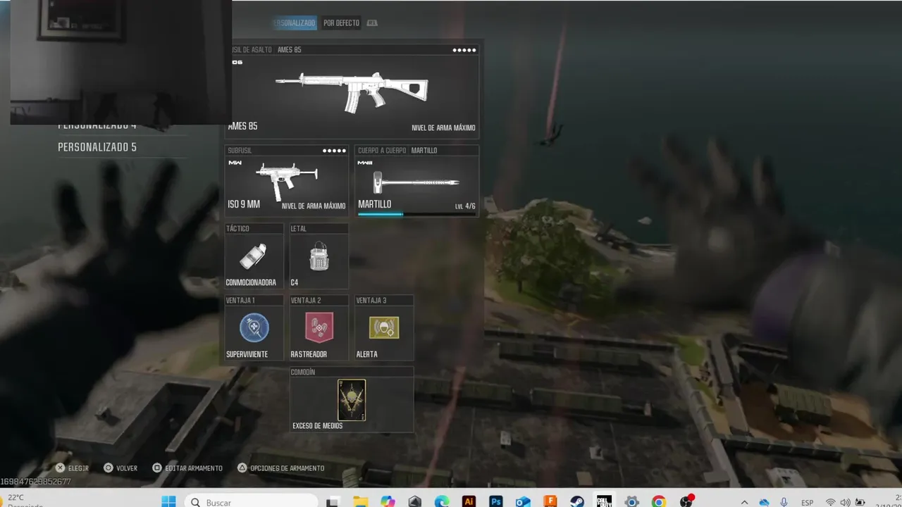
Task: Open File Explorer from the taskbar
Action: point(361,501)
